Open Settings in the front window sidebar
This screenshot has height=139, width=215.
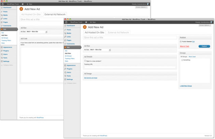pyautogui.click(x=70, y=79)
